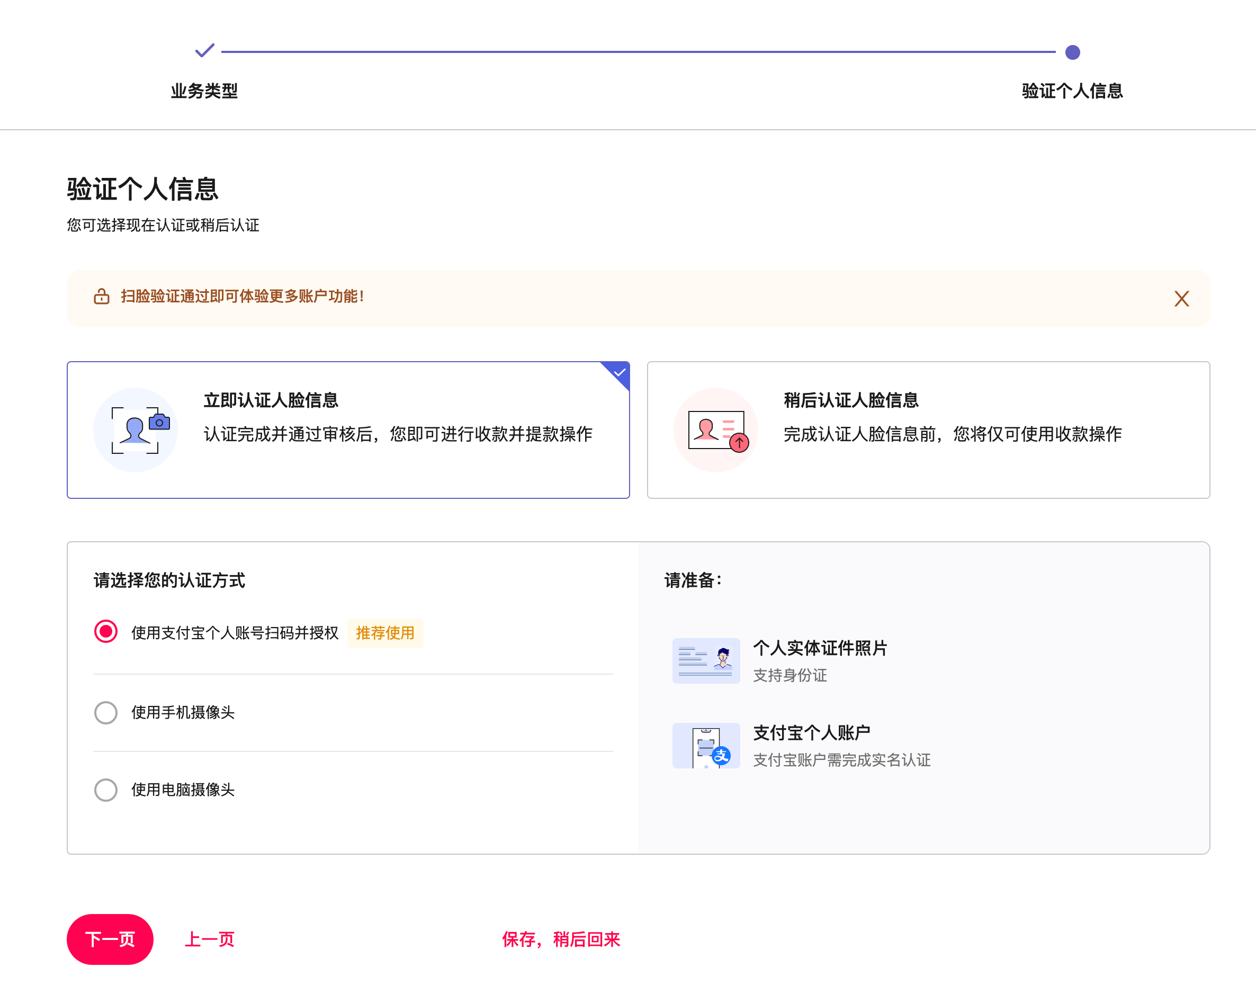Click the 下一页 button
The height and width of the screenshot is (985, 1256).
[x=110, y=939]
